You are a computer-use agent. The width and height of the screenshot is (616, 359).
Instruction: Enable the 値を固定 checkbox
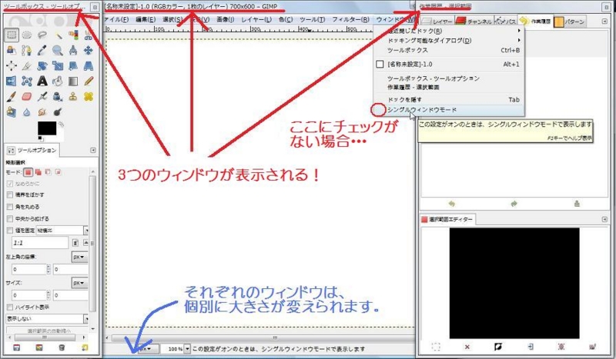coord(10,231)
